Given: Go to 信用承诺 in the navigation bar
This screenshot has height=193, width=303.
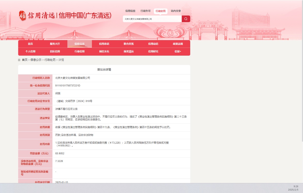Looking at the screenshot, I should click(104, 44).
